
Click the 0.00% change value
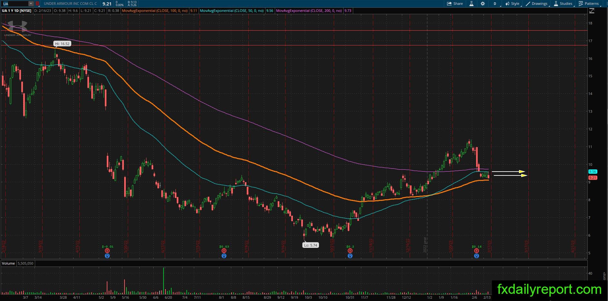pos(120,5)
